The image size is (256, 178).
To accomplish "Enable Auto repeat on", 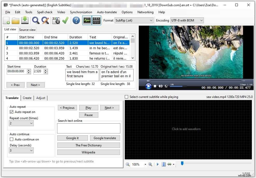I will click(12, 112).
